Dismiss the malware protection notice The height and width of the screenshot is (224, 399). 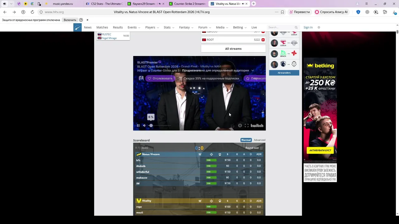click(87, 20)
